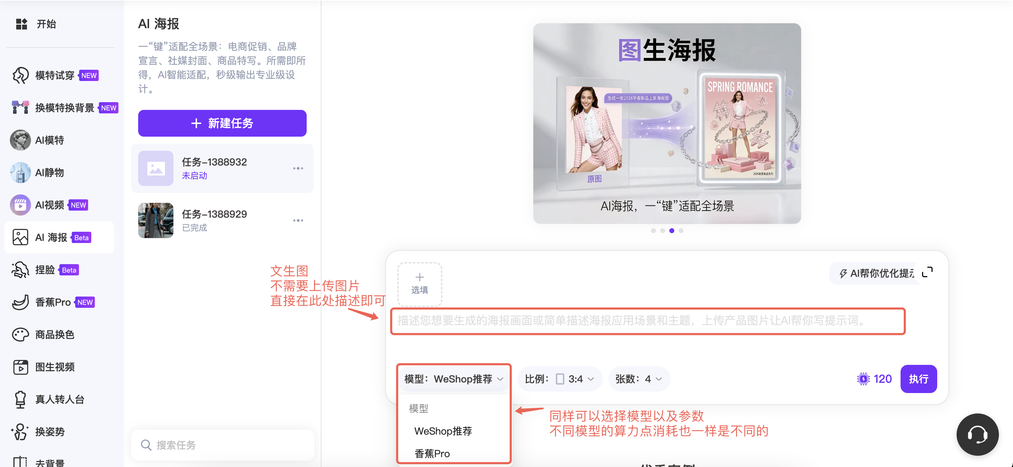The height and width of the screenshot is (467, 1013).
Task: Select the 香蕉Pro banana icon
Action: pyautogui.click(x=20, y=302)
